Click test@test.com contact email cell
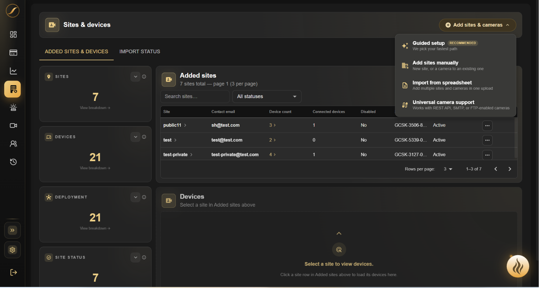Screen dimensions: 539x288 [227, 140]
